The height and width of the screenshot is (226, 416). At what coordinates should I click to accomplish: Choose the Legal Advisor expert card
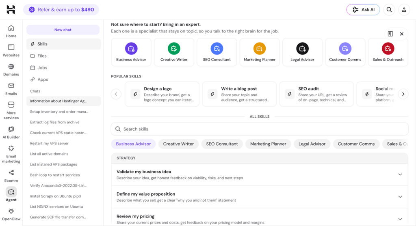pos(302,52)
